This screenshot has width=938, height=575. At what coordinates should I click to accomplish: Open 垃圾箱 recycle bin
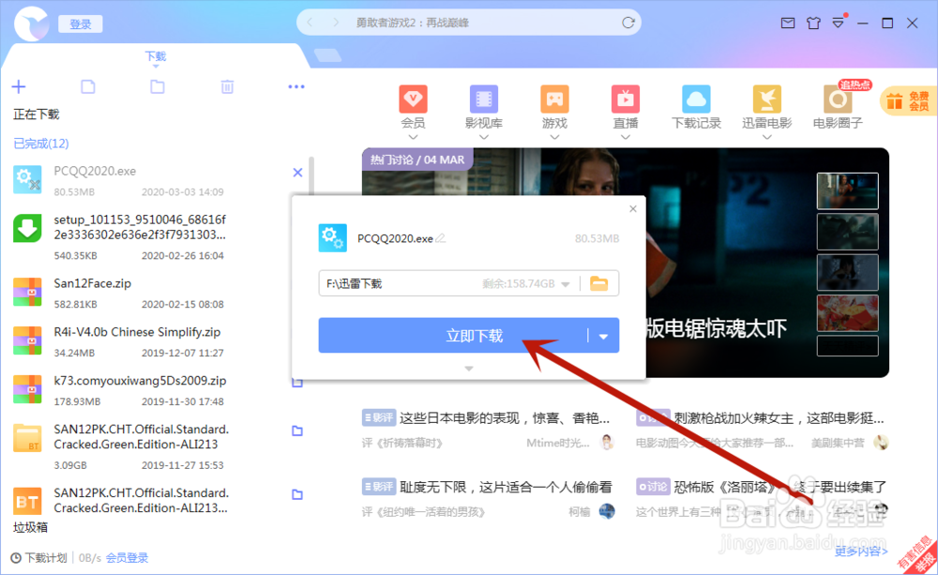click(31, 527)
